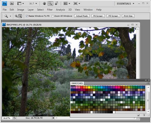Viewport: 151px width, 123px height.
Task: Toggle Resize Windows To Fit checkbox
Action: click(27, 16)
